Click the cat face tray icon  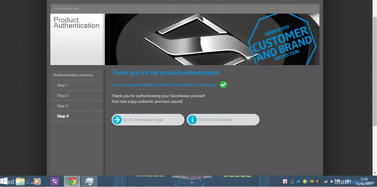point(312,181)
